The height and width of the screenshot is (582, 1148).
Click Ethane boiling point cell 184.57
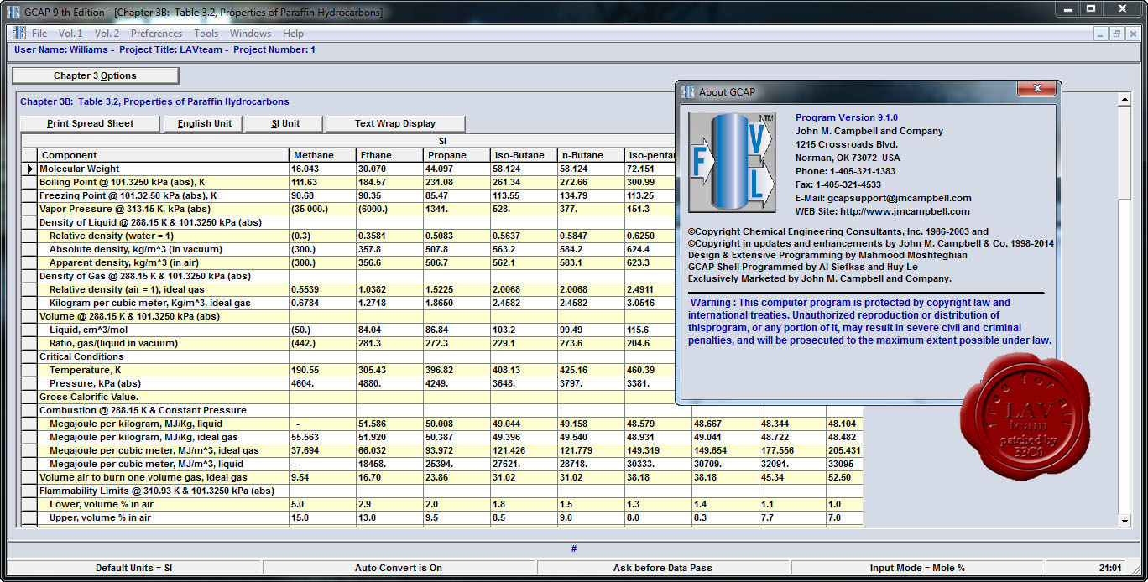point(389,182)
